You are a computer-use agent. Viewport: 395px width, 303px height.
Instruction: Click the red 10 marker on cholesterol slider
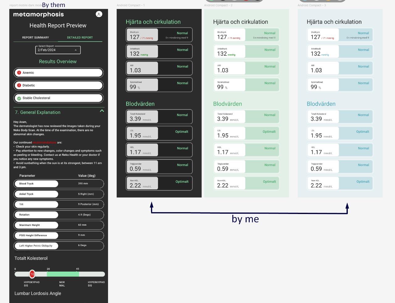[x=32, y=274]
